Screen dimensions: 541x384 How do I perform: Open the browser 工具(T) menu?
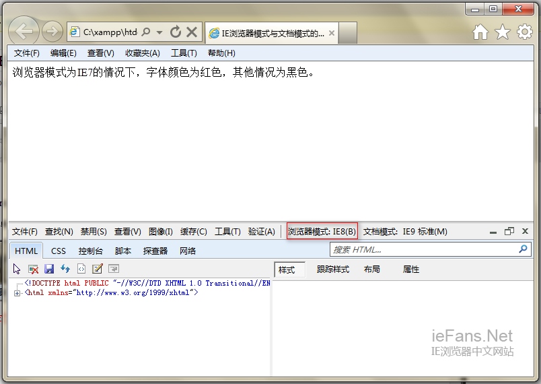pos(184,53)
